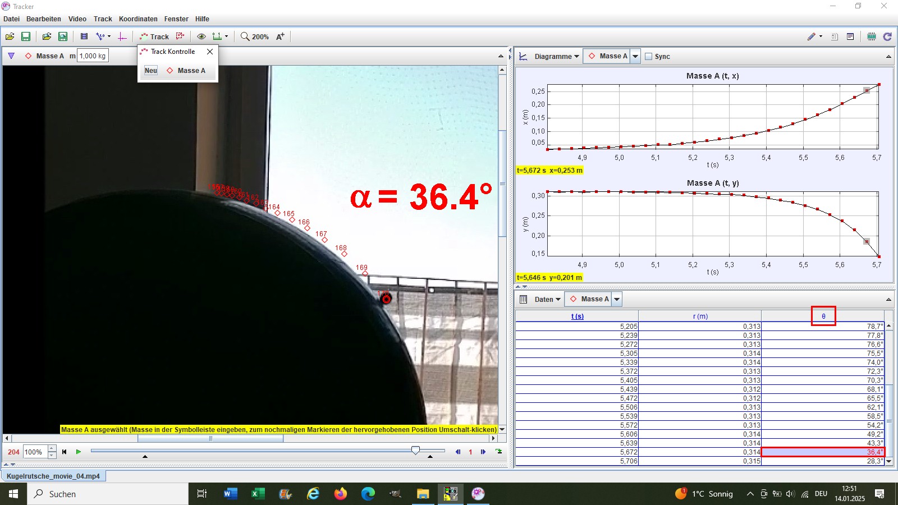
Task: Open Masse A dropdown in plot panel
Action: click(635, 56)
